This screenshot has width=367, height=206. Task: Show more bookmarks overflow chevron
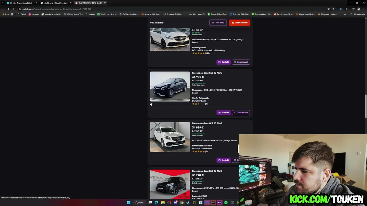[x=345, y=14]
